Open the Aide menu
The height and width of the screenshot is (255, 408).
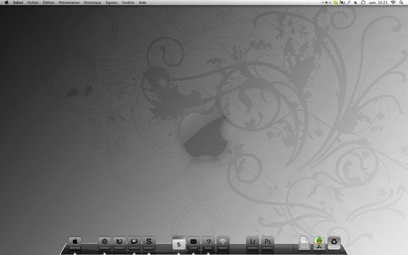pos(142,3)
